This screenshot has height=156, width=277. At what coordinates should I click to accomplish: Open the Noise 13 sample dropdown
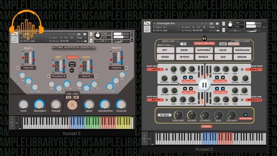click(86, 76)
